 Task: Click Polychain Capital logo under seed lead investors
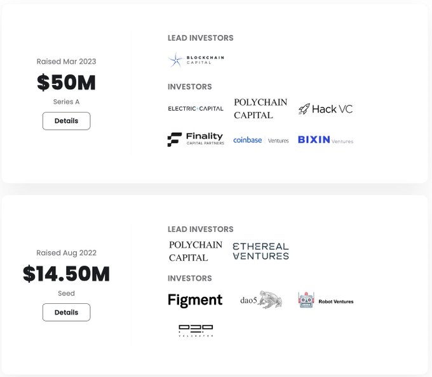(x=196, y=251)
